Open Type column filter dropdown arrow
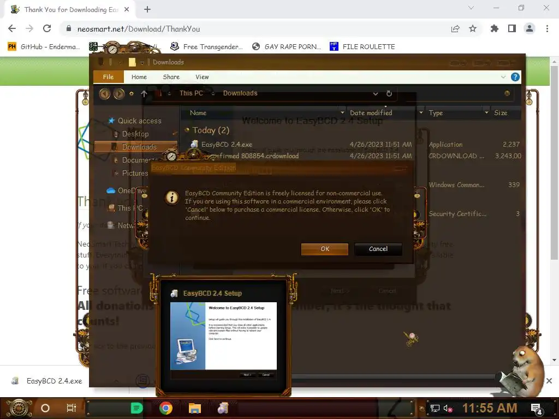The width and height of the screenshot is (559, 419). pyautogui.click(x=486, y=112)
